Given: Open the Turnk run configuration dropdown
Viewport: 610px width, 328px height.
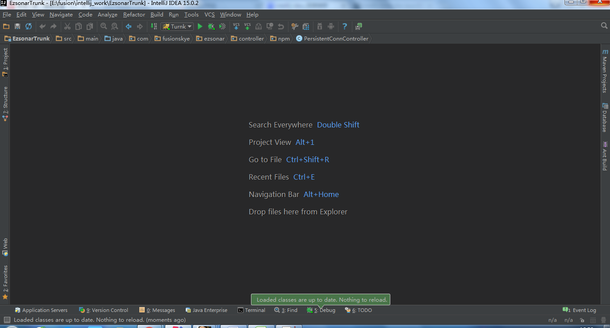Looking at the screenshot, I should tap(177, 26).
